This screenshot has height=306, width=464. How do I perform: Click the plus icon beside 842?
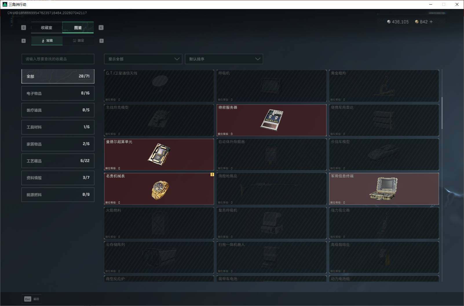(x=431, y=22)
